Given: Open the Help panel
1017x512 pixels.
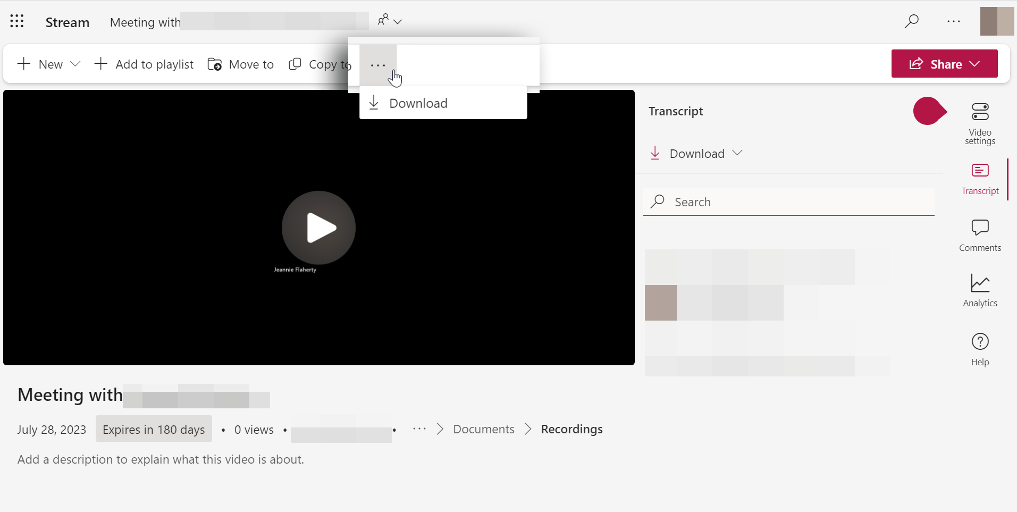Looking at the screenshot, I should 980,349.
